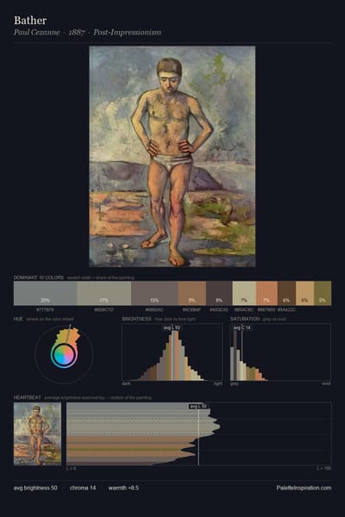Click the 'SATURATION' section heading
The width and height of the screenshot is (345, 517).
[x=245, y=319]
